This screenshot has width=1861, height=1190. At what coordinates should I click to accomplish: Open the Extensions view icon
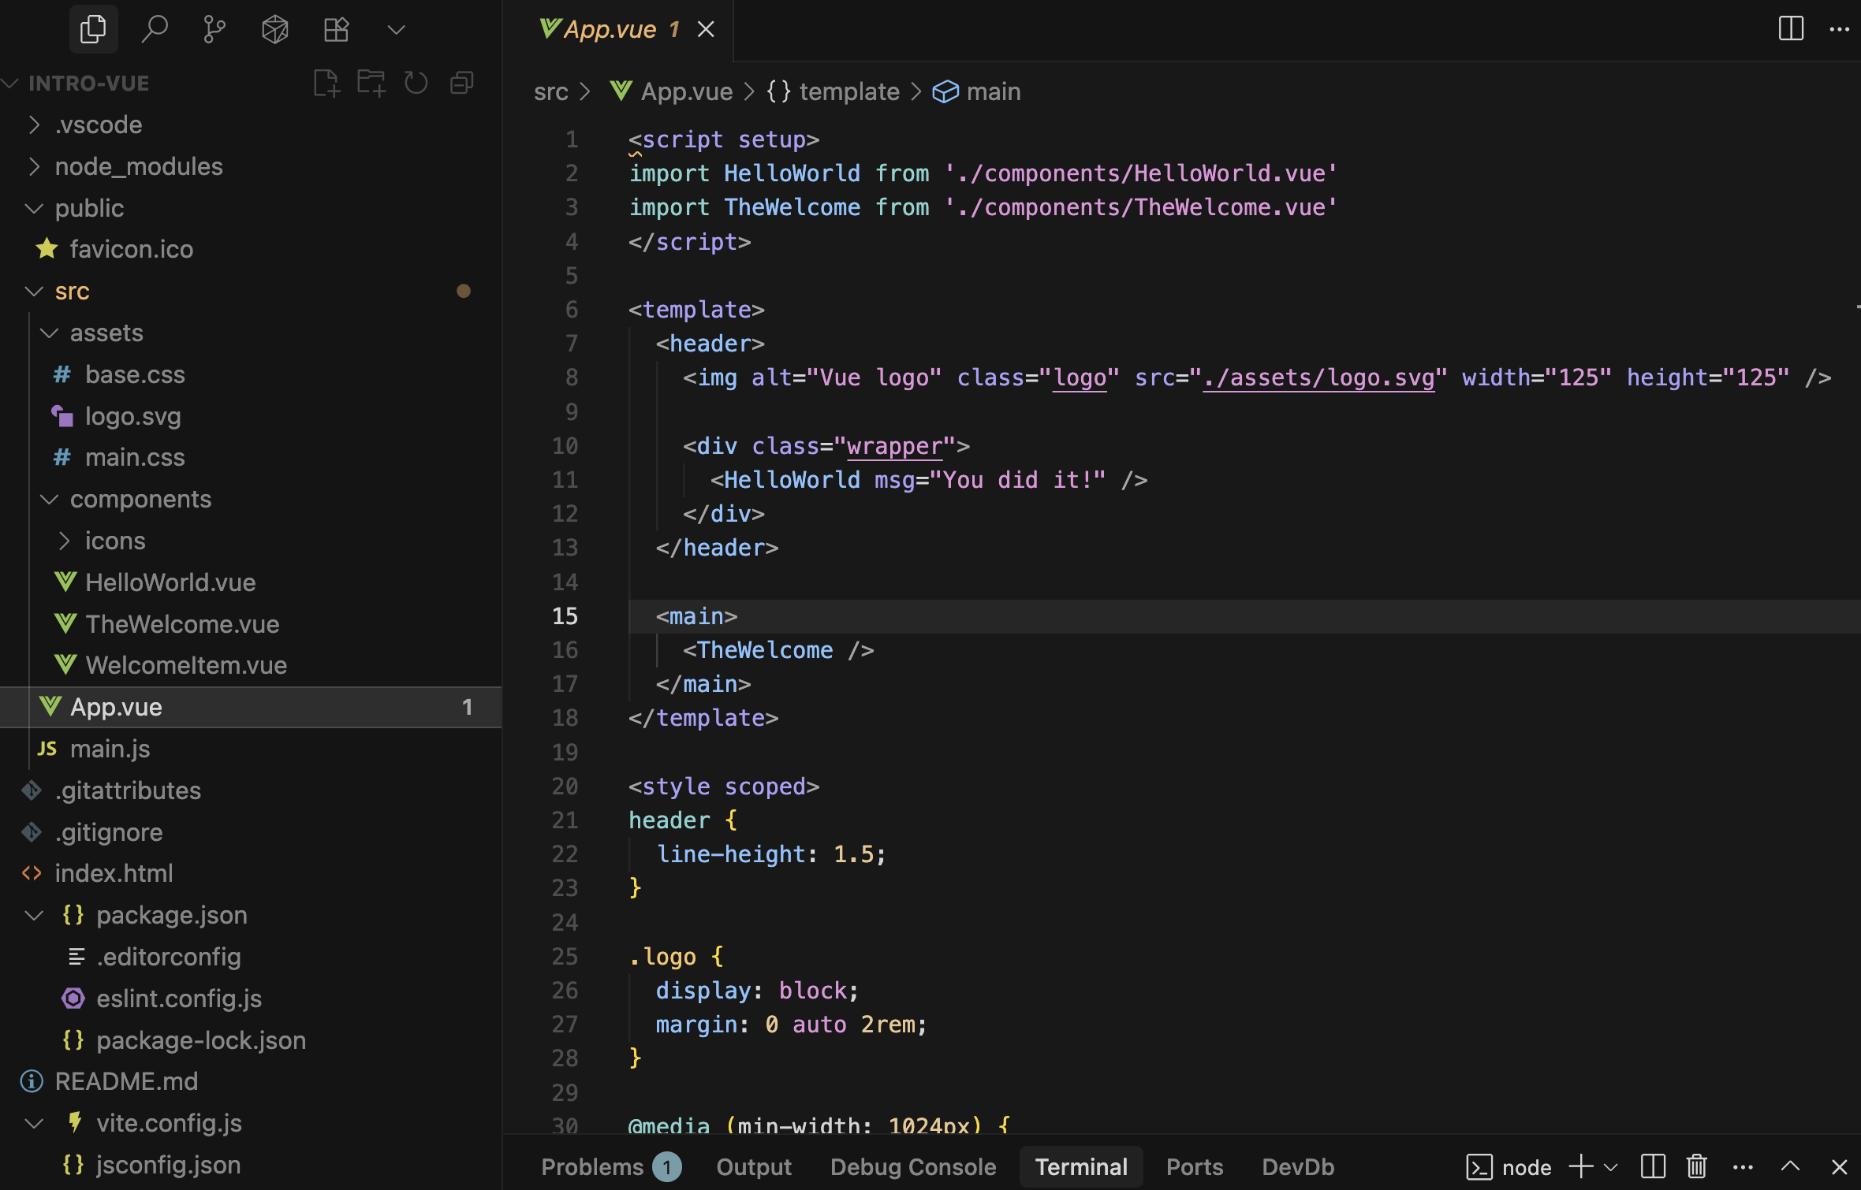point(336,30)
